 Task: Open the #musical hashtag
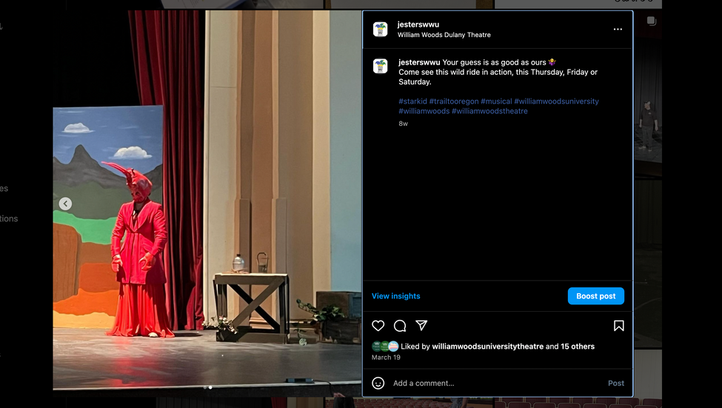(496, 101)
